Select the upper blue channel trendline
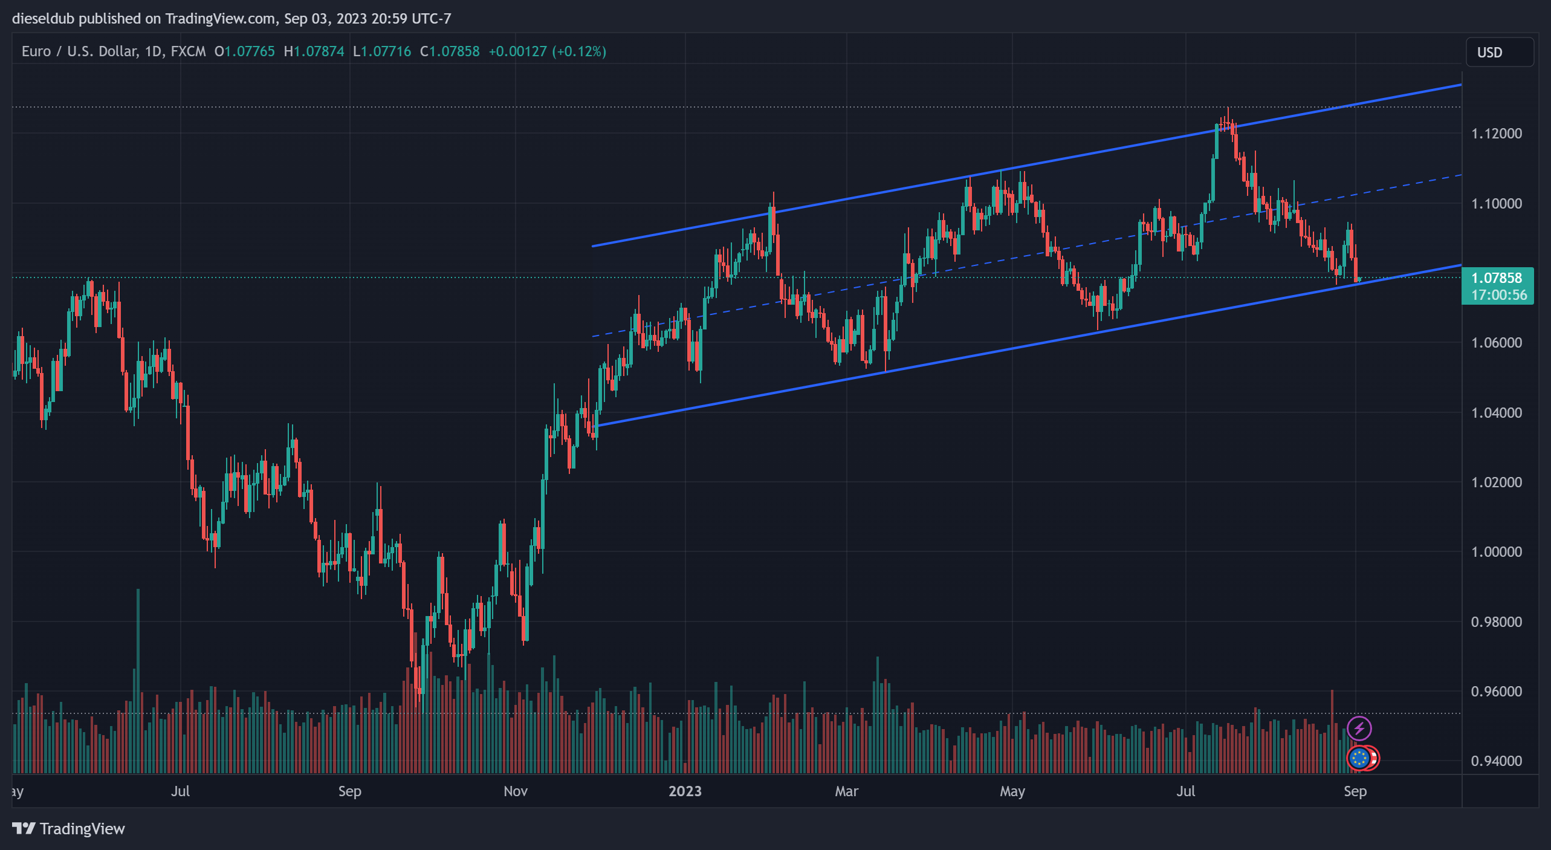 1028,165
